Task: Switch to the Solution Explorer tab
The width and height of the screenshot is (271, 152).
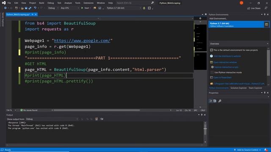Action: [238, 88]
